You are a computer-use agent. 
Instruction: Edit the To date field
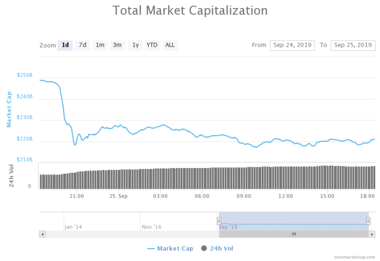353,45
